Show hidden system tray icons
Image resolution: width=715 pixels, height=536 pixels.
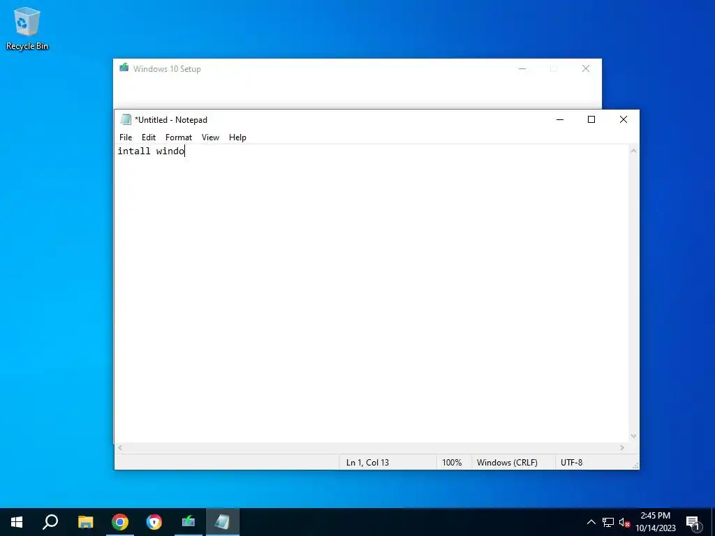(x=591, y=522)
